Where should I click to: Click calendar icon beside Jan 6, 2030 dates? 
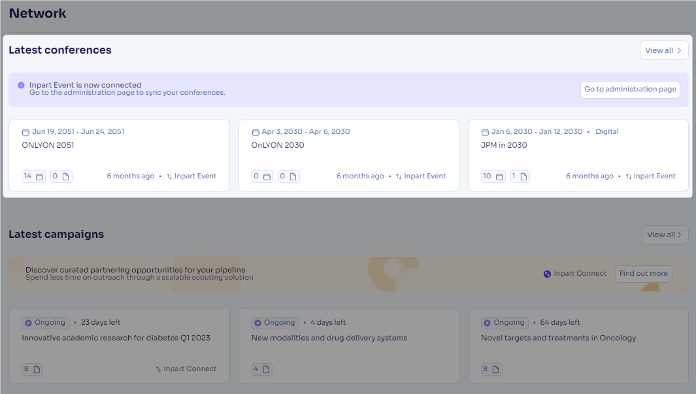(485, 132)
